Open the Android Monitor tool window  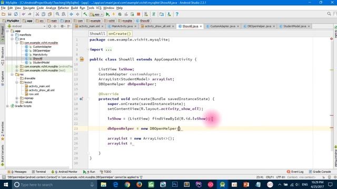point(64,172)
